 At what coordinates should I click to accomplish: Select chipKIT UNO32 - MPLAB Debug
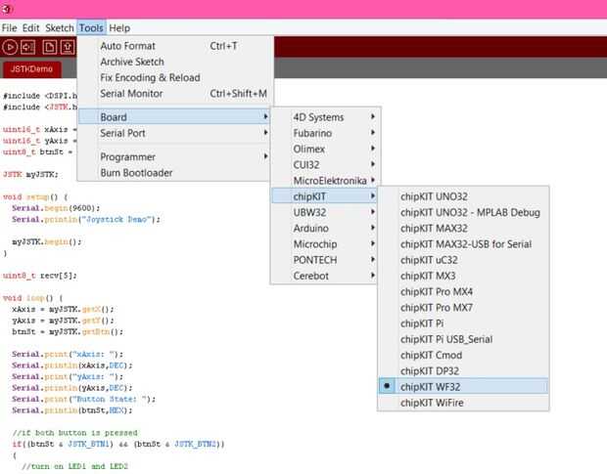pos(463,212)
